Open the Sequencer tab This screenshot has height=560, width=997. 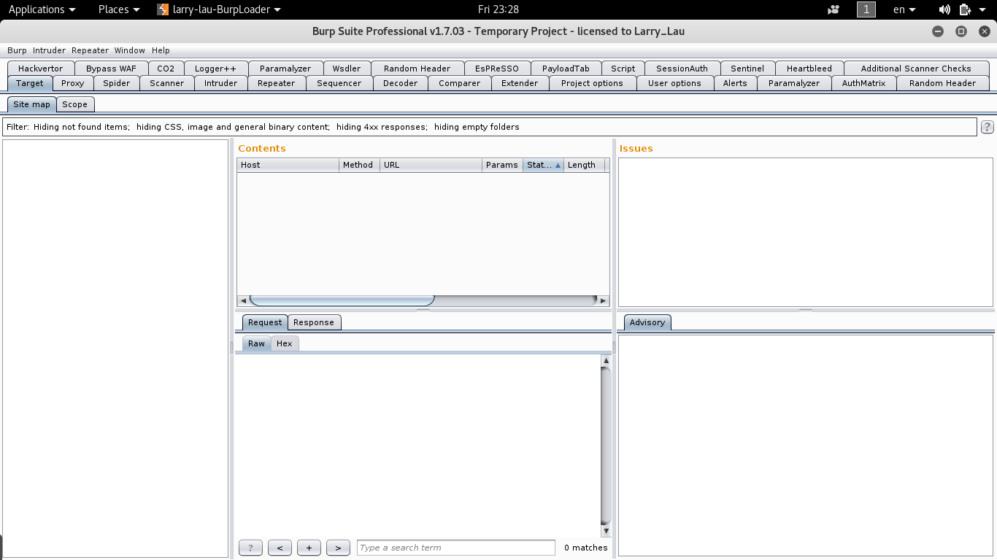pyautogui.click(x=339, y=83)
